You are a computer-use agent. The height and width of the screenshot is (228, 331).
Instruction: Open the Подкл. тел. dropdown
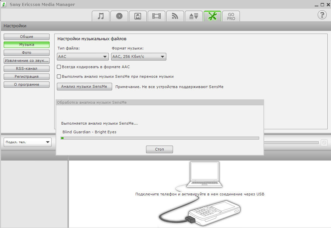[x=27, y=142]
